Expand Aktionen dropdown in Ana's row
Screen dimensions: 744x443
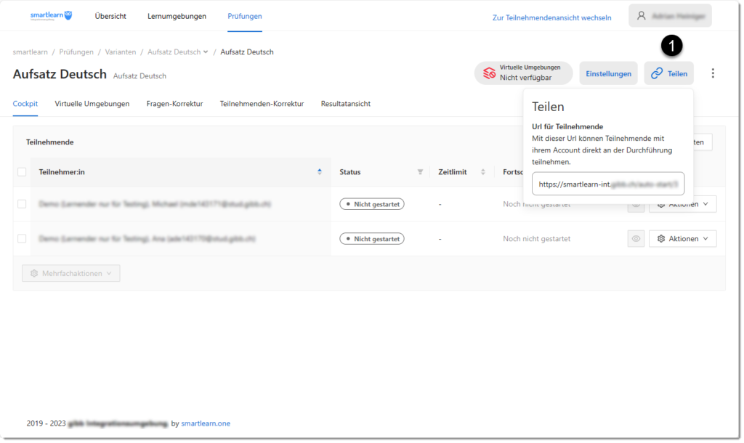click(682, 239)
